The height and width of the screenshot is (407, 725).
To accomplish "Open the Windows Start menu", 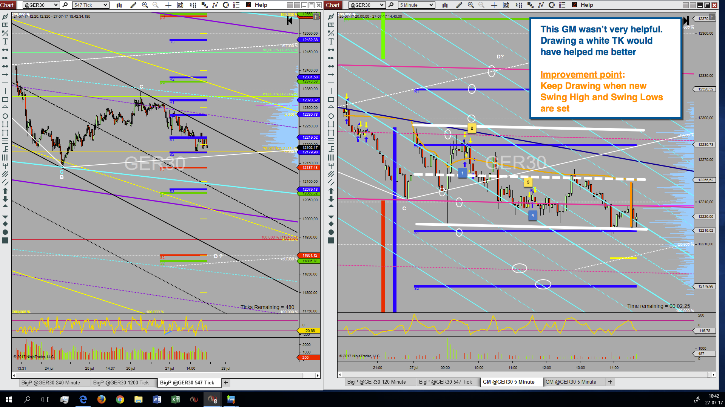I will point(9,399).
